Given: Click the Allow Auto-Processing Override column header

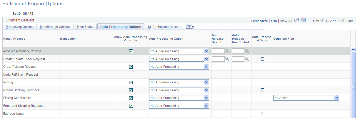Looking at the screenshot, I should [x=131, y=38].
